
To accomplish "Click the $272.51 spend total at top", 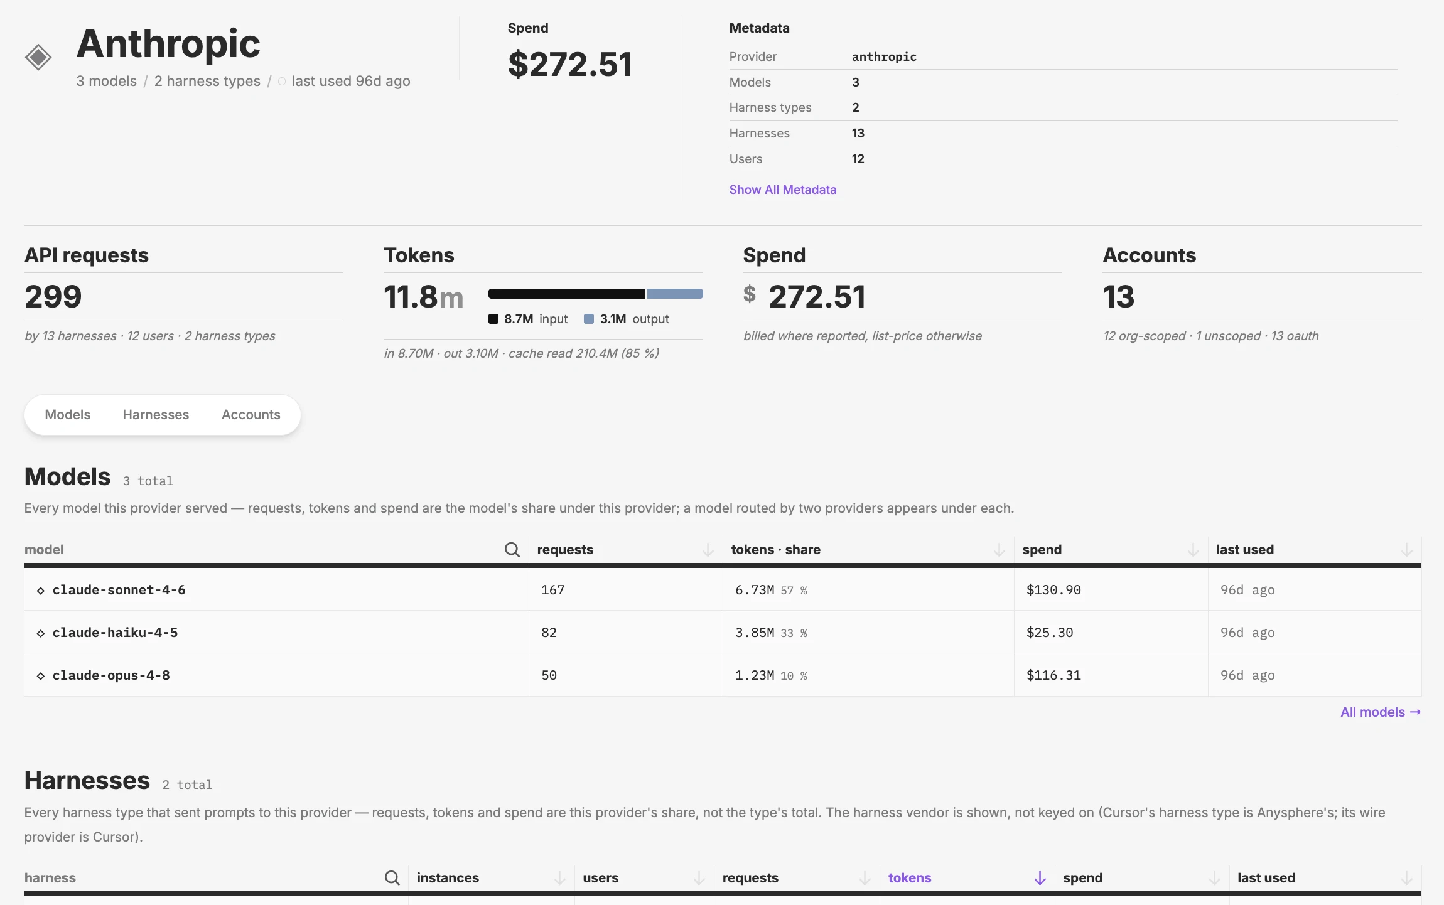I will [570, 63].
